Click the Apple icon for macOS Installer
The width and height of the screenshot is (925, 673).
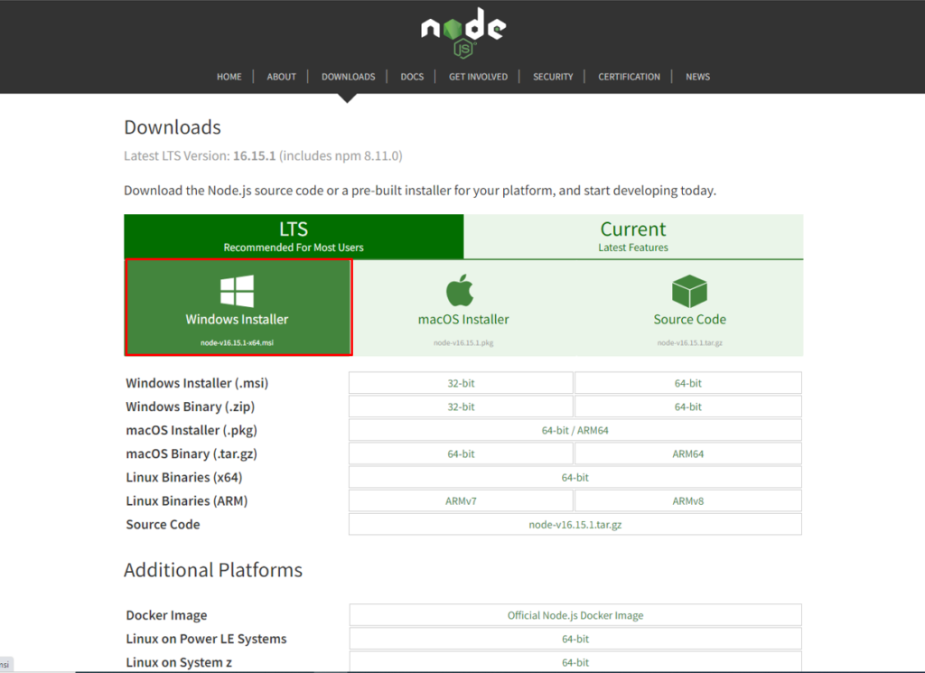(x=462, y=291)
